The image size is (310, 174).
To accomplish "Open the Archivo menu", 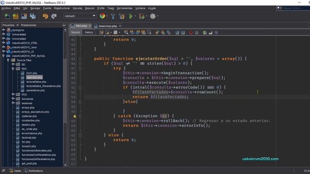I will (x=6, y=8).
